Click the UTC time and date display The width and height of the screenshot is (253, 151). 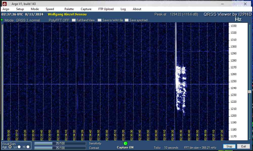[23, 14]
